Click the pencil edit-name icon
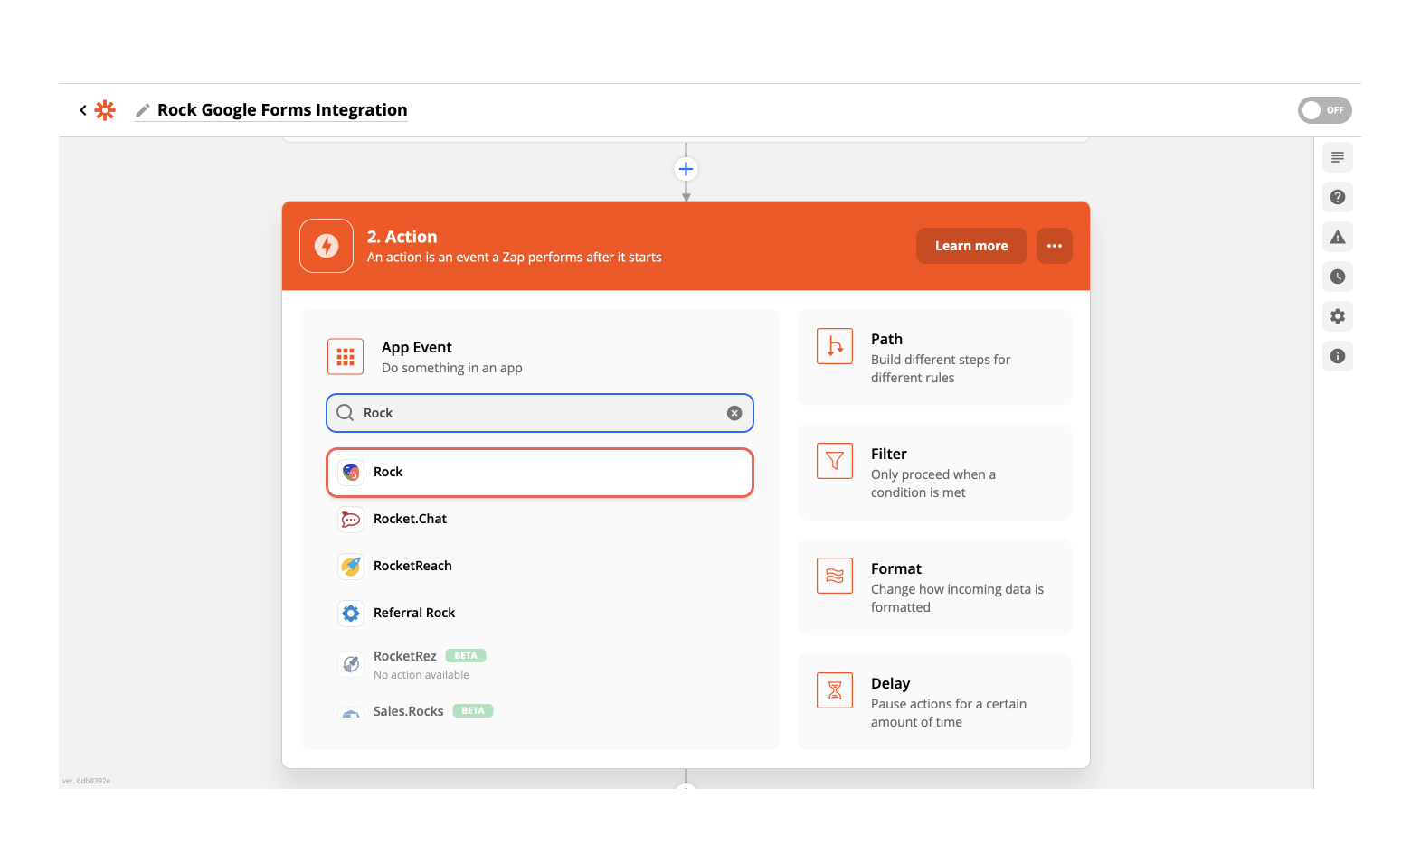1420x863 pixels. pyautogui.click(x=142, y=110)
